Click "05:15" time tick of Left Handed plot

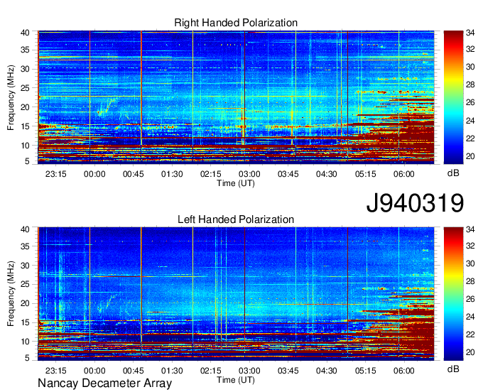[x=365, y=371]
